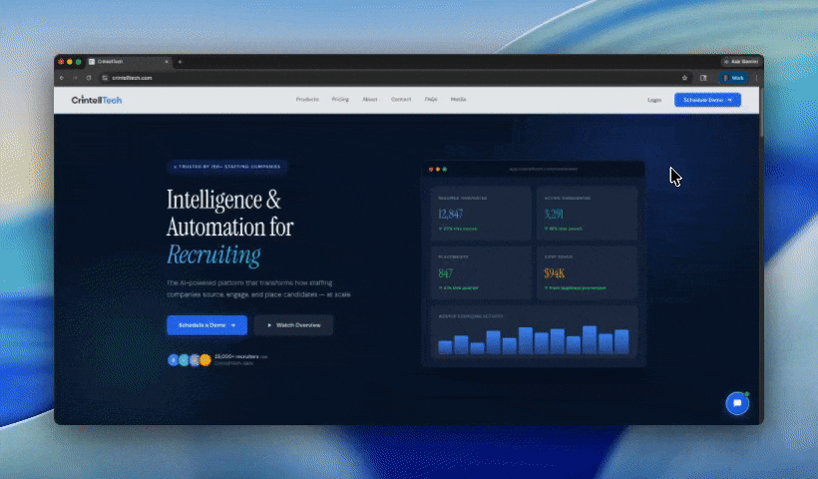Click the Login link
Screen dimensions: 818x479
tap(654, 100)
